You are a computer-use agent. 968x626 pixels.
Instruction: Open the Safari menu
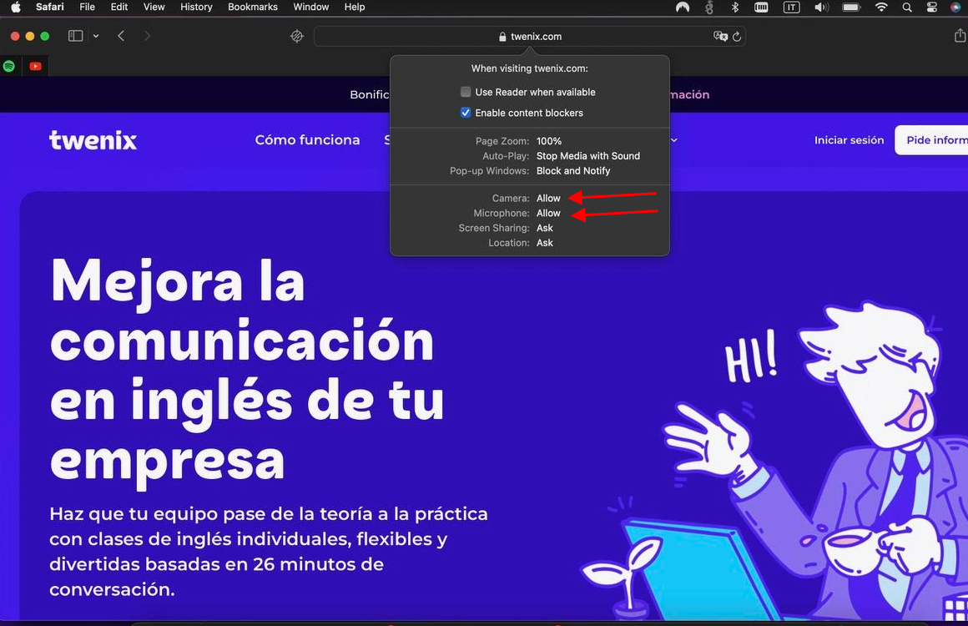tap(49, 7)
